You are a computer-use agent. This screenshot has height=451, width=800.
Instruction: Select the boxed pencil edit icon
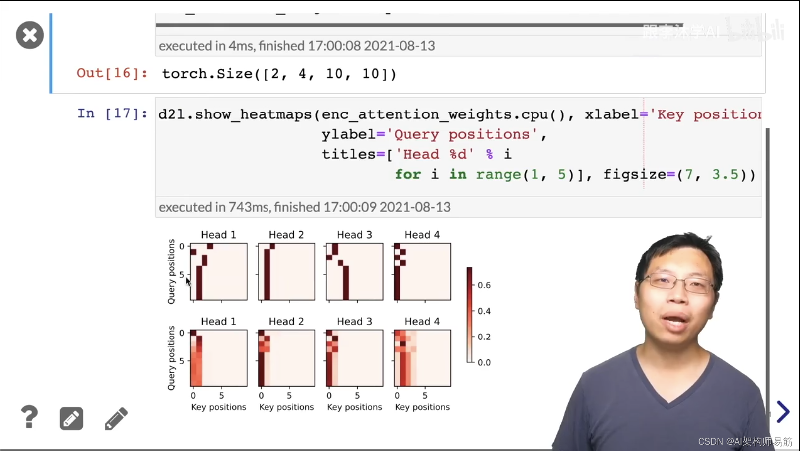coord(71,418)
